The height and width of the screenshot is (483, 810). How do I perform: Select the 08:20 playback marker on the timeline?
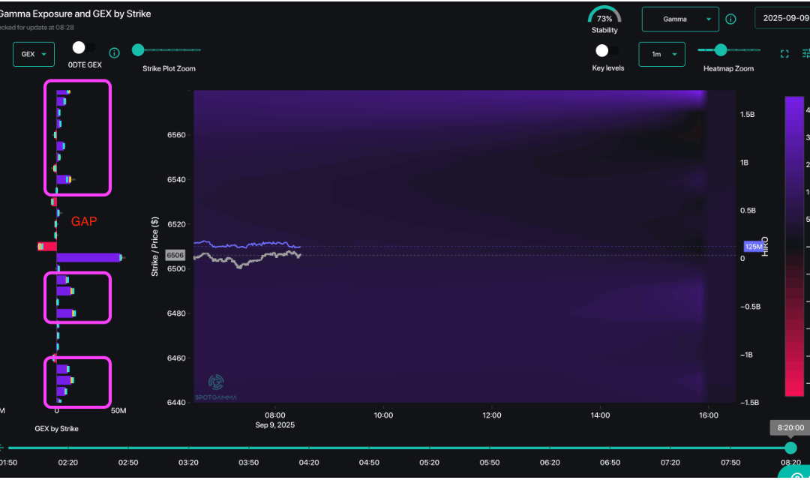point(790,448)
